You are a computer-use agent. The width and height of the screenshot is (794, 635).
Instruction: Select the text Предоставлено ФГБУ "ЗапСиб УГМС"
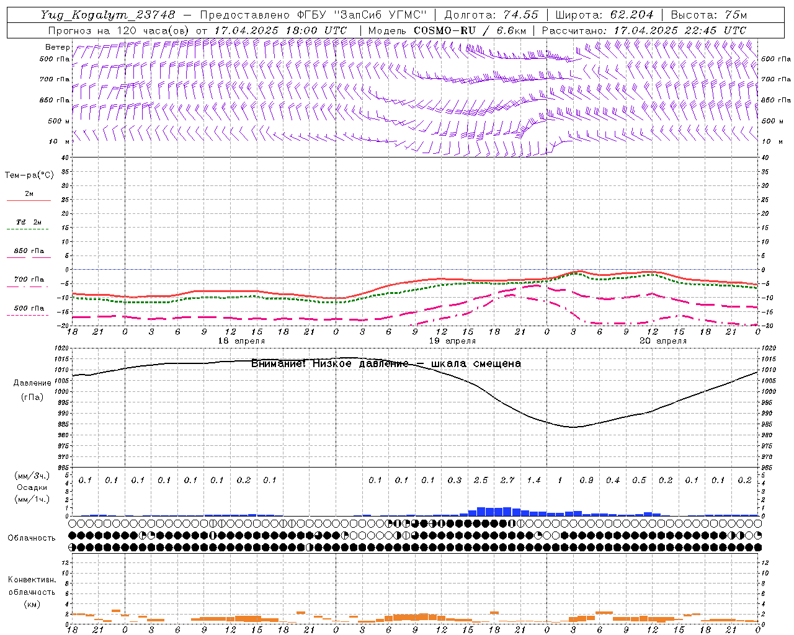coord(314,15)
